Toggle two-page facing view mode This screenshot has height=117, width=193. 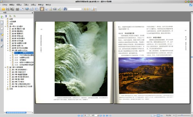click(x=158, y=115)
